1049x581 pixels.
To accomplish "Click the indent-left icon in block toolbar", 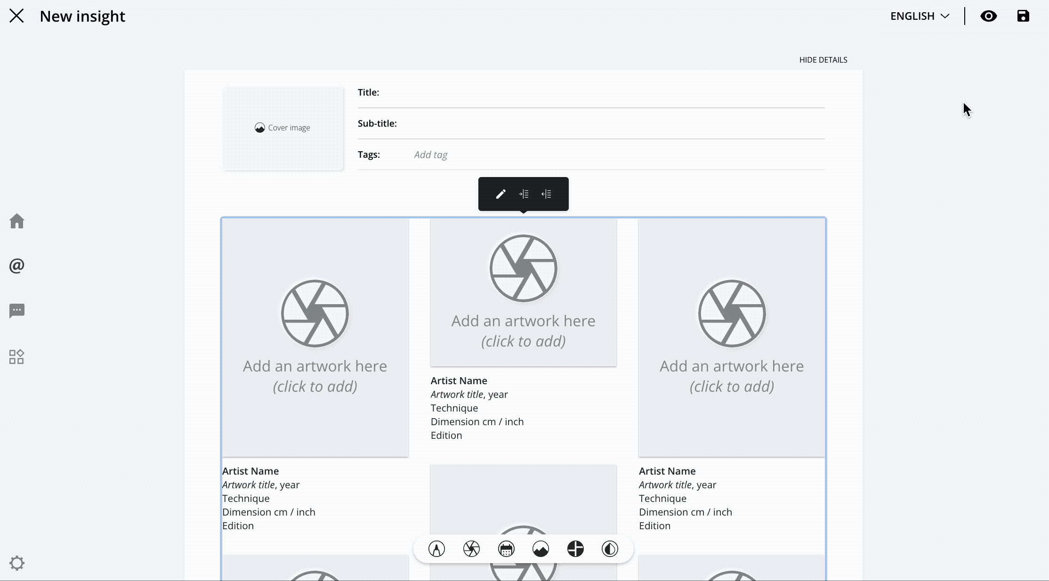I will tap(546, 194).
